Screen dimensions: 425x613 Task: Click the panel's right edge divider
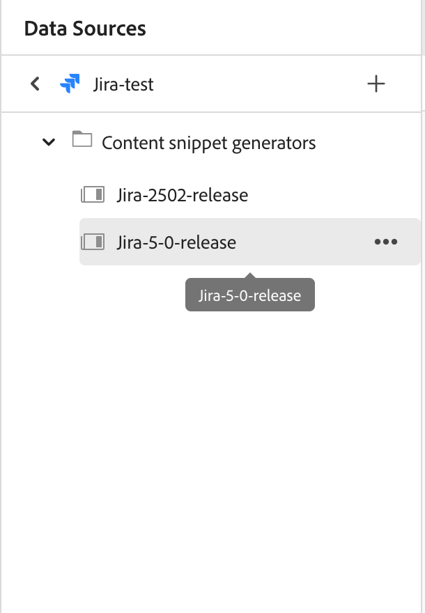pyautogui.click(x=422, y=306)
